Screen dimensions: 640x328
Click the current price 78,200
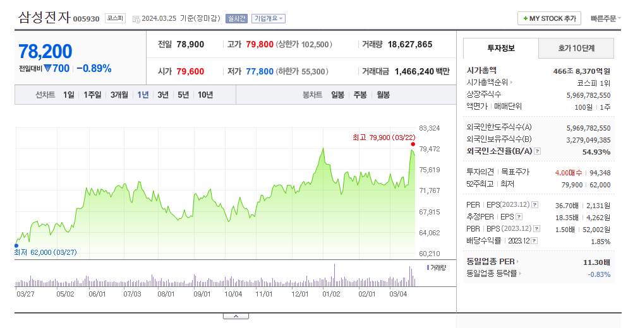pos(45,52)
